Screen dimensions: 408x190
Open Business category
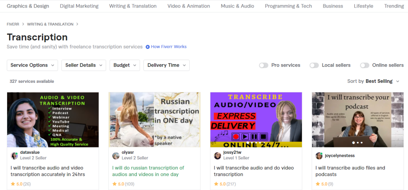(x=333, y=6)
